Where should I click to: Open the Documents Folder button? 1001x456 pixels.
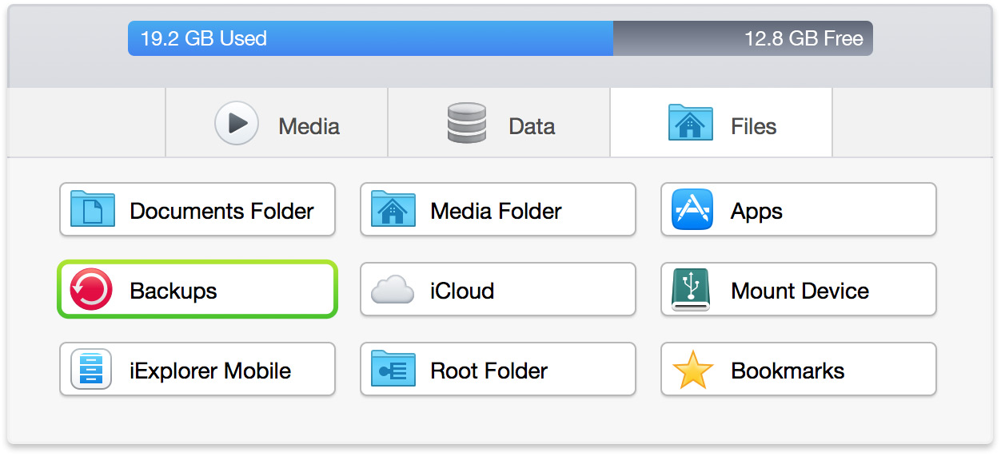[221, 211]
